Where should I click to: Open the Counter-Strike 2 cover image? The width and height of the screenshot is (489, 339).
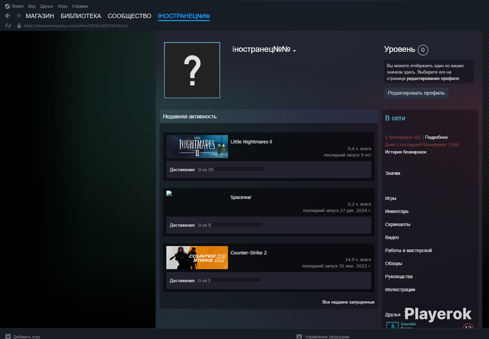point(197,258)
